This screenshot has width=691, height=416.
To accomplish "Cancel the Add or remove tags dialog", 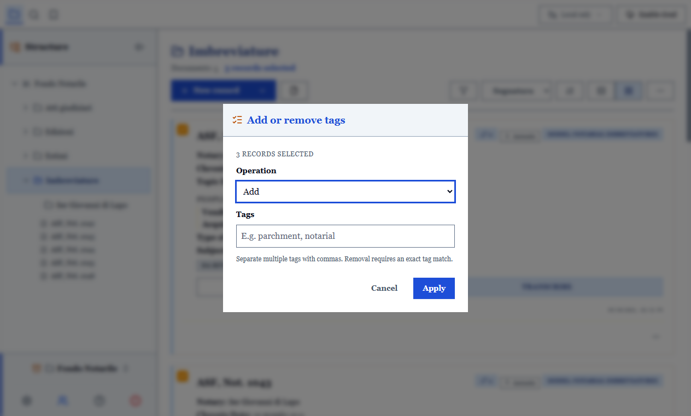I will click(384, 288).
